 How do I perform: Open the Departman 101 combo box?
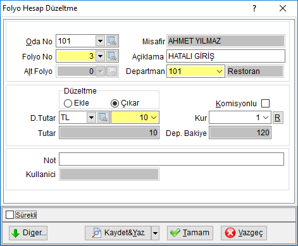(x=196, y=71)
